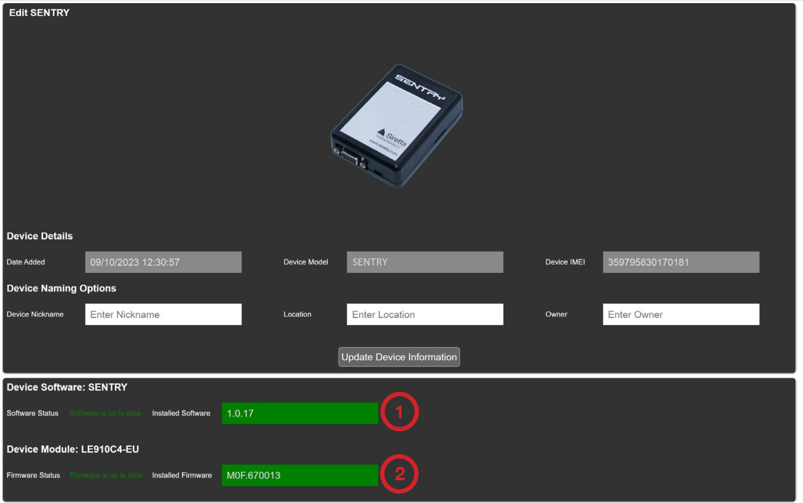Focus the Device Nickname input field
Viewport: 803px width, 503px height.
[164, 314]
